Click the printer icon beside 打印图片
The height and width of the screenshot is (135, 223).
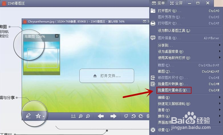click(153, 23)
